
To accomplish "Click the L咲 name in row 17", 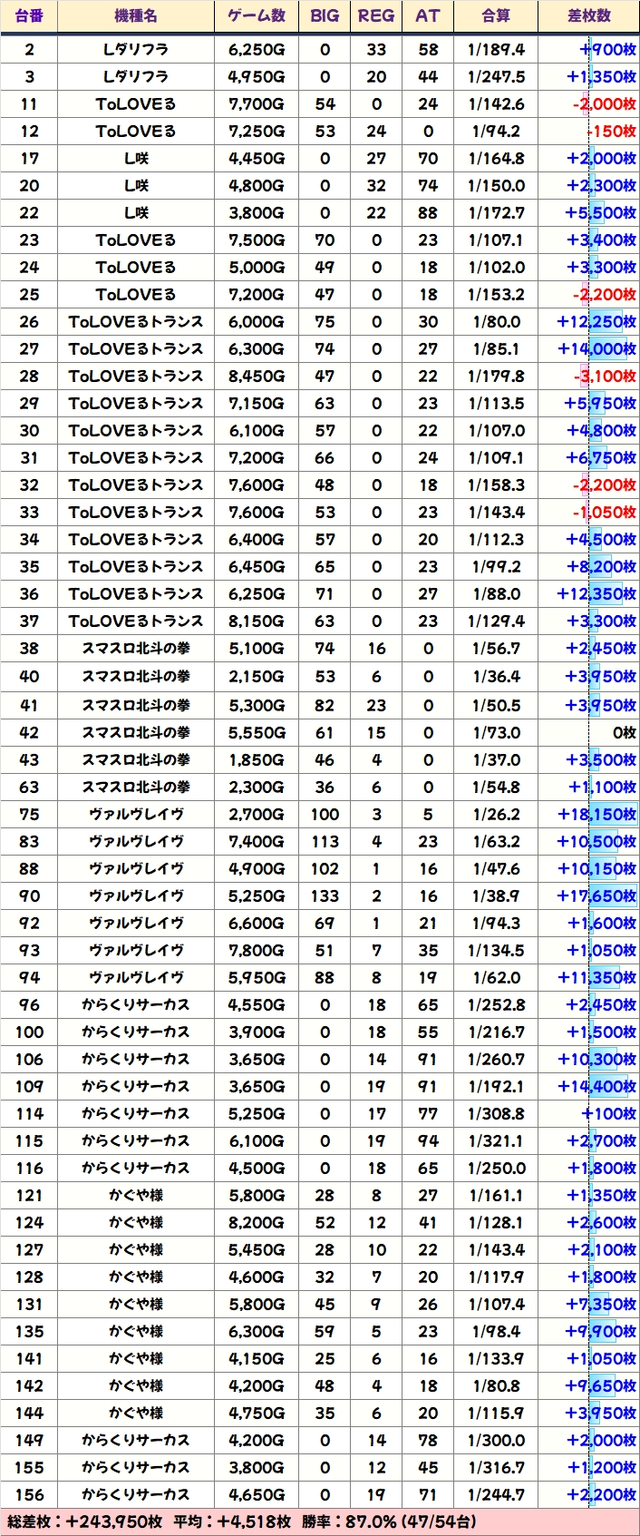I will coord(136,158).
